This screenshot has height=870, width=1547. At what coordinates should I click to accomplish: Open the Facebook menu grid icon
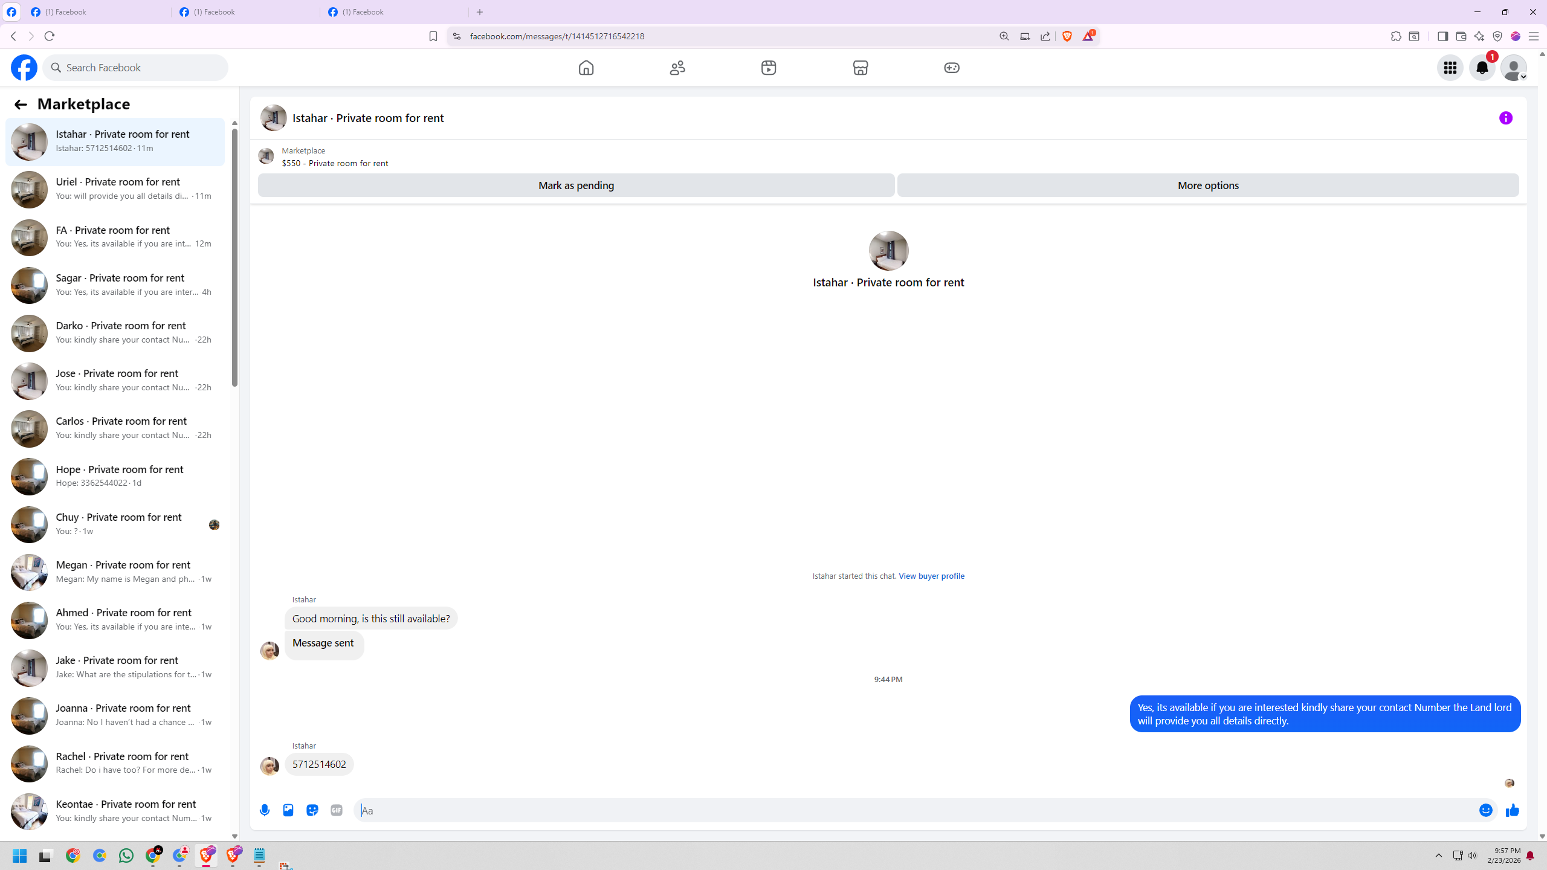pyautogui.click(x=1450, y=68)
